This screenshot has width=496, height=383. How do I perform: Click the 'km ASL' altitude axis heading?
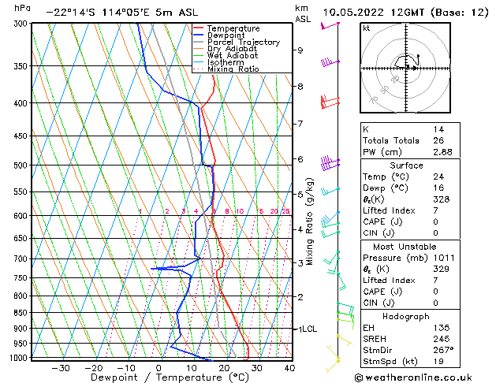coord(303,14)
